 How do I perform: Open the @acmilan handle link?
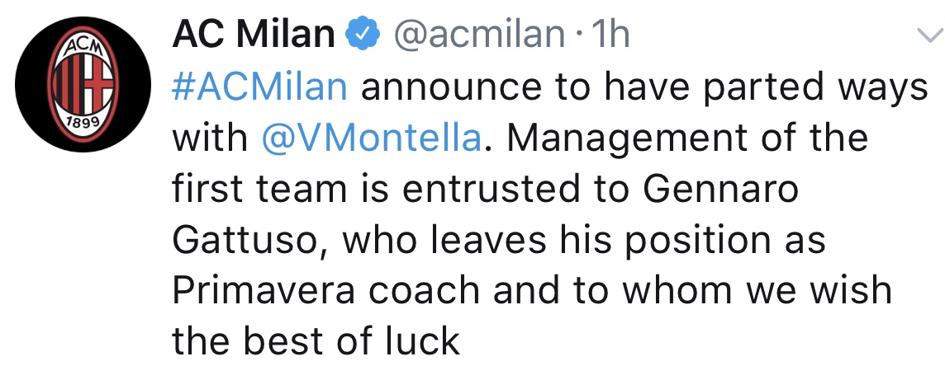point(479,35)
